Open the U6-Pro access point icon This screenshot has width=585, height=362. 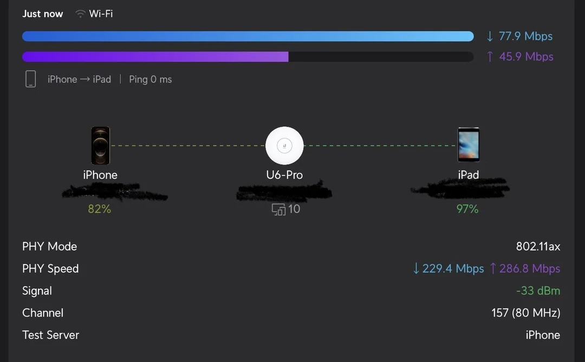[x=284, y=145]
